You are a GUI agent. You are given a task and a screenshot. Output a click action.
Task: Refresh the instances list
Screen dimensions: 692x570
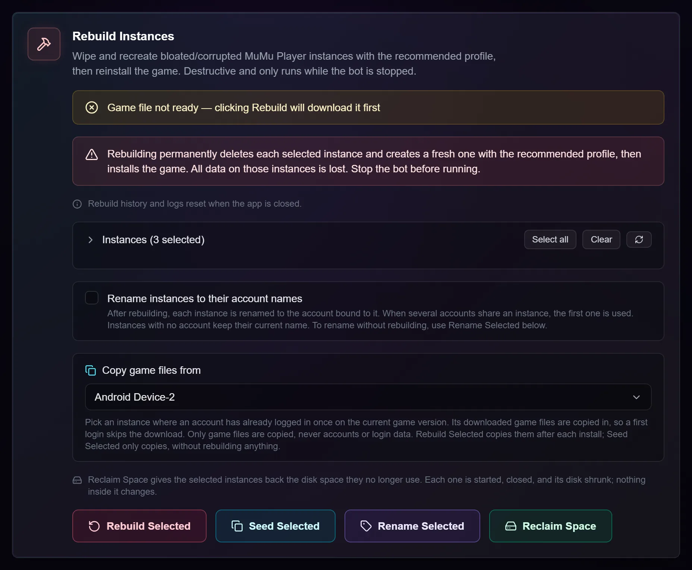(639, 239)
